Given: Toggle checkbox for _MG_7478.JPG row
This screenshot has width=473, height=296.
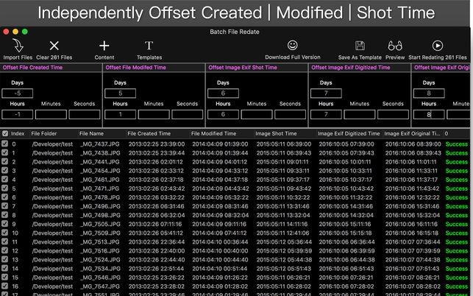Looking at the screenshot, I should [x=5, y=197].
